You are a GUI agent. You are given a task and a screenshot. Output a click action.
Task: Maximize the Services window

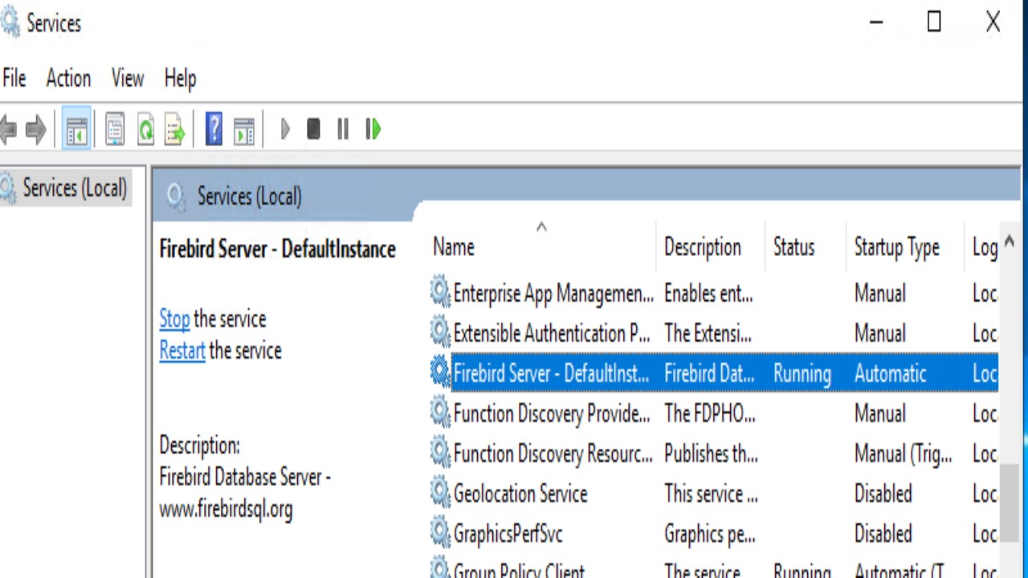(934, 22)
